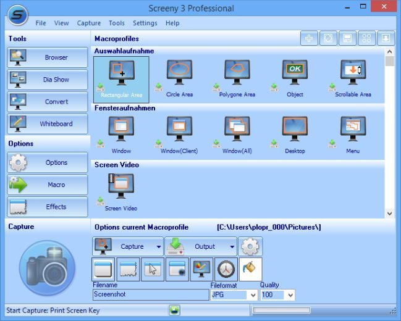This screenshot has width=401, height=321.
Task: Open the Fileformat JPG dropdown
Action: (253, 295)
